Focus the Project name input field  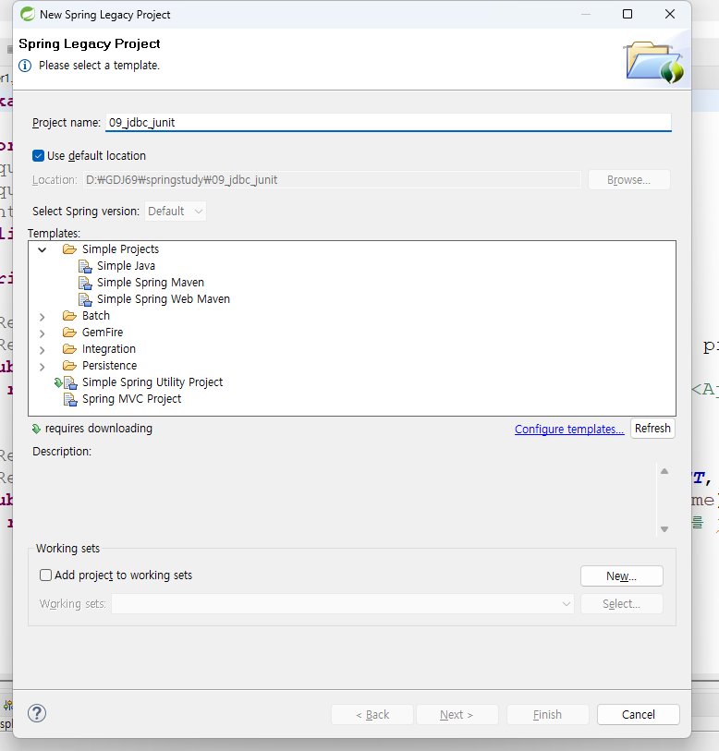pos(388,123)
